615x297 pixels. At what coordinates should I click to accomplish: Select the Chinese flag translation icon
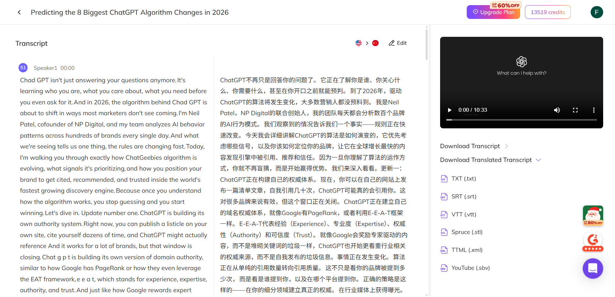(375, 43)
